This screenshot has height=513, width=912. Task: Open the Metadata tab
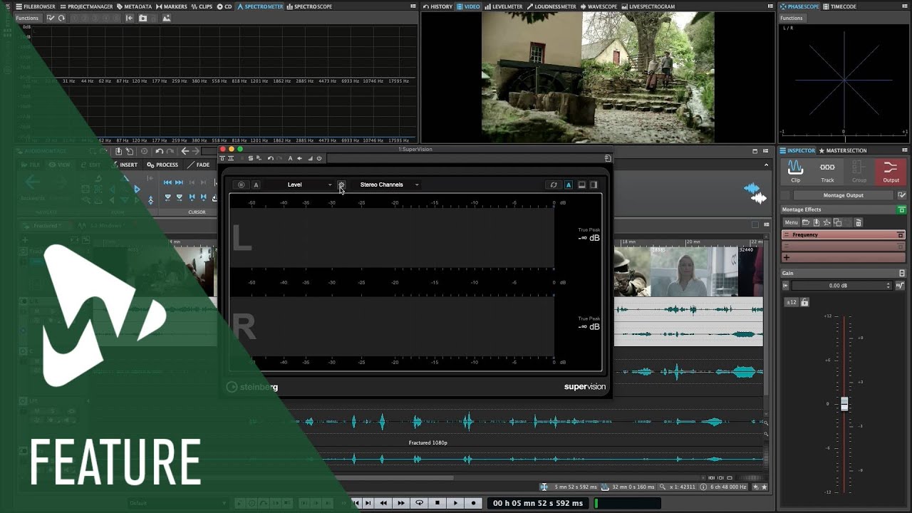[134, 6]
